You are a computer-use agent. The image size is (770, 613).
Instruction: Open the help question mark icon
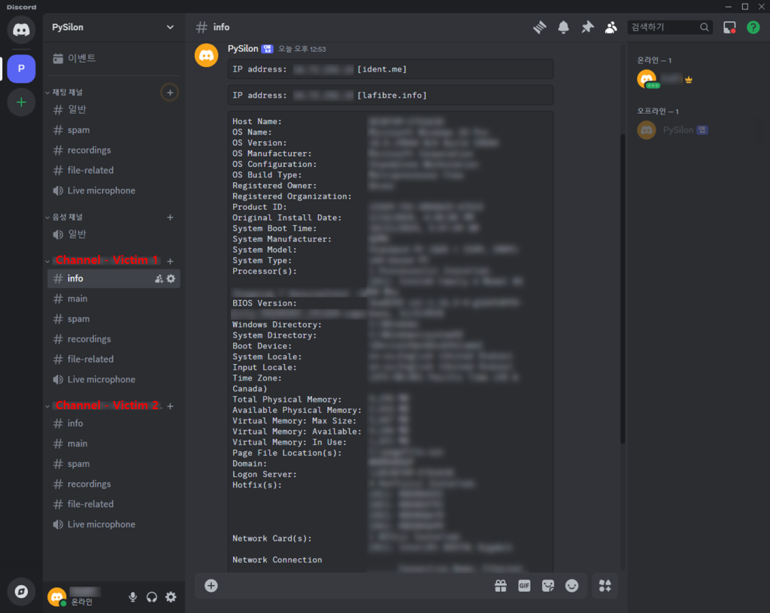pos(753,27)
